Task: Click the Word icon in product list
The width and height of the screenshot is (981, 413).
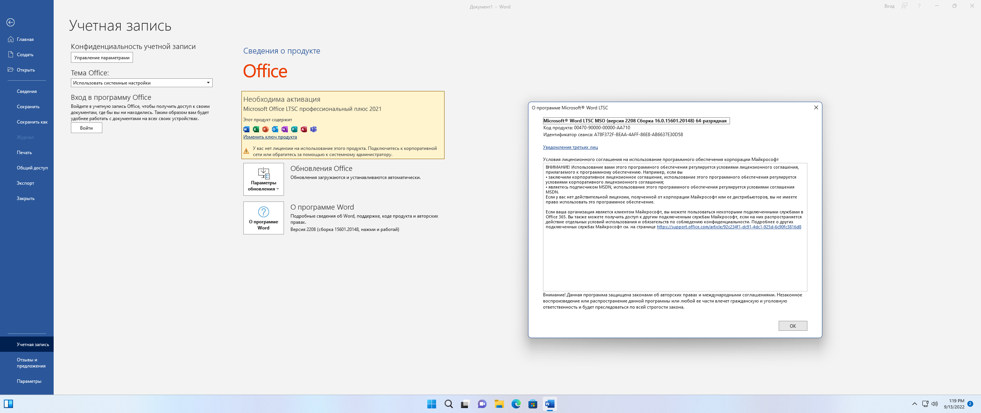Action: coord(246,129)
